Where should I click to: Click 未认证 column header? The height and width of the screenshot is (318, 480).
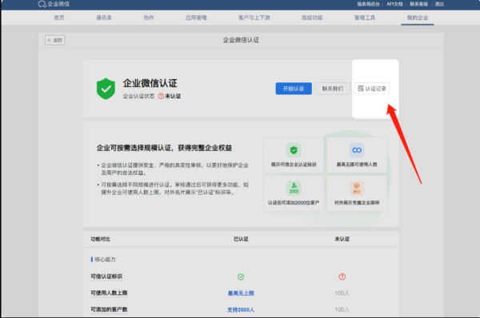[x=342, y=239]
